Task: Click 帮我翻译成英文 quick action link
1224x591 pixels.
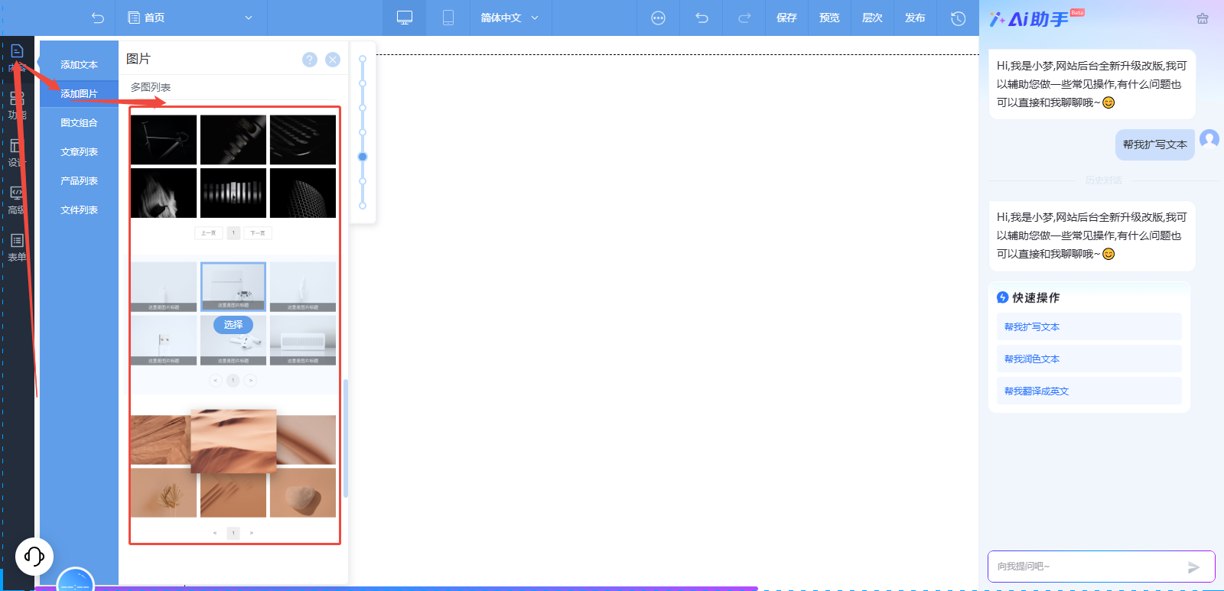Action: tap(1037, 391)
